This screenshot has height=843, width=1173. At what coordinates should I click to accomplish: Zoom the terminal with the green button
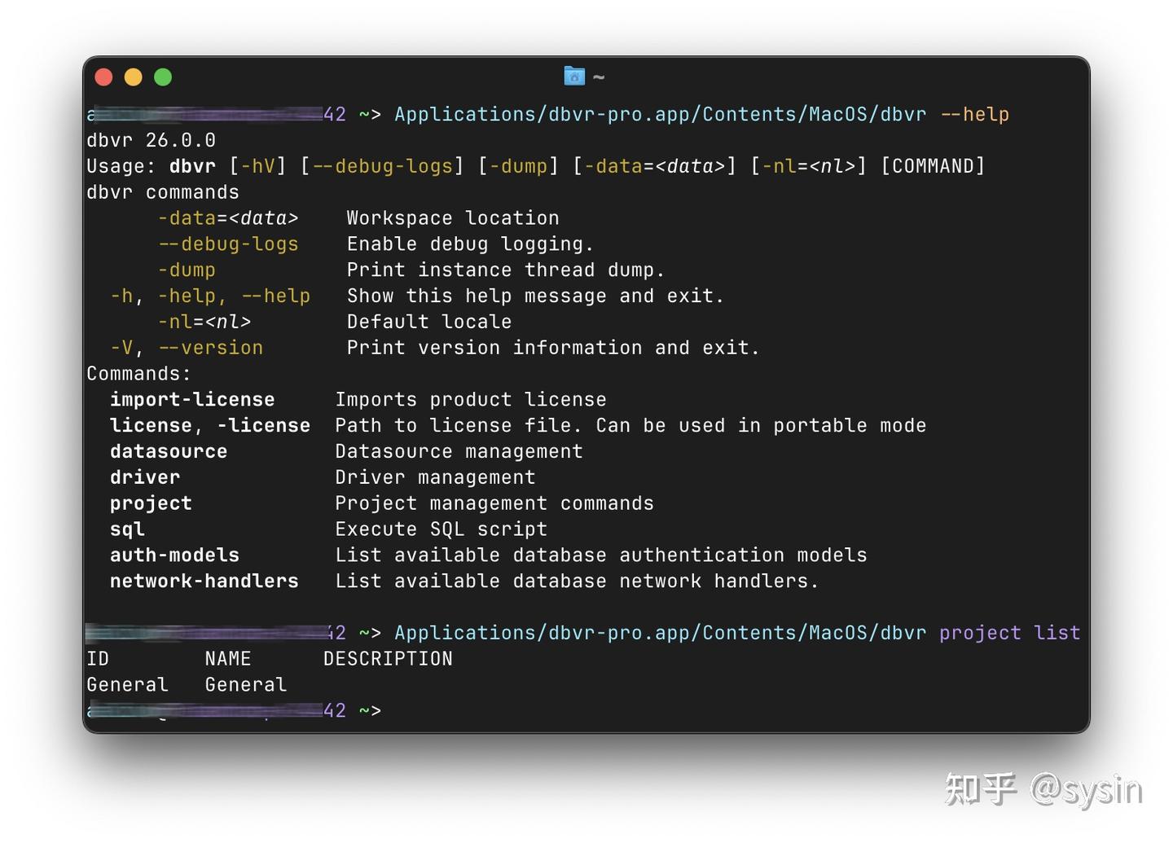(x=163, y=77)
